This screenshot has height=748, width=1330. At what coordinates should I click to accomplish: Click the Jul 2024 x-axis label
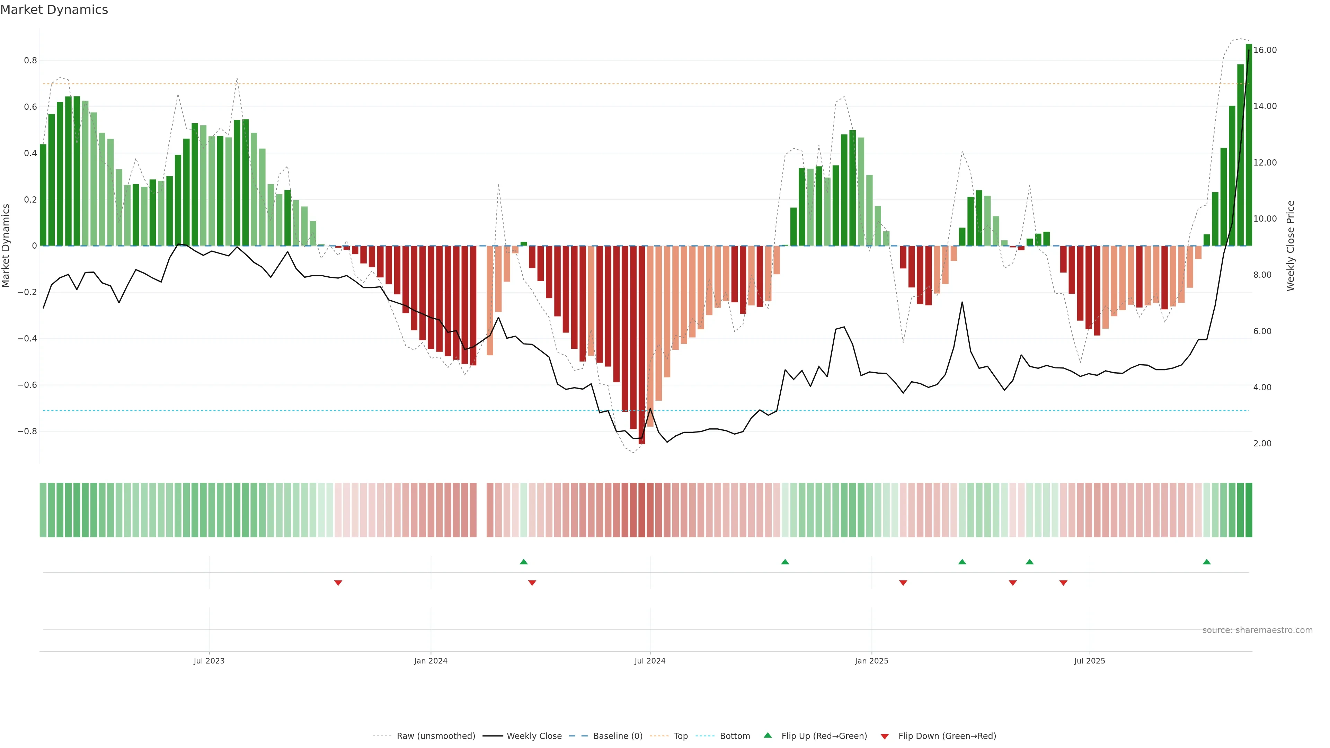point(649,661)
